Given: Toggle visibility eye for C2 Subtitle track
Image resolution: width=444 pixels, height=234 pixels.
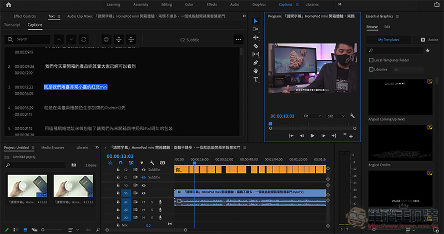Looking at the screenshot, I should [x=143, y=170].
